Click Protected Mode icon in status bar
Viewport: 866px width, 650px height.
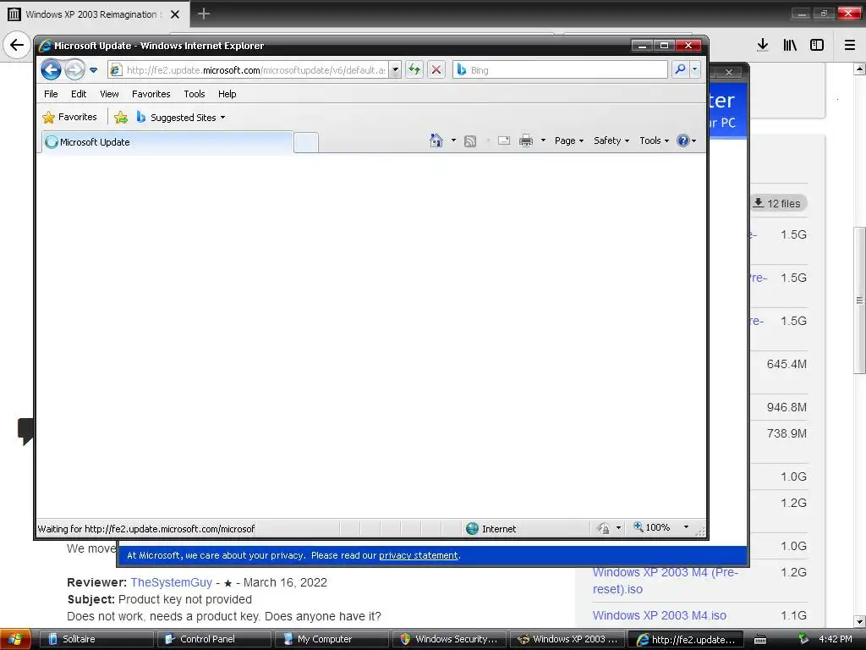(602, 528)
